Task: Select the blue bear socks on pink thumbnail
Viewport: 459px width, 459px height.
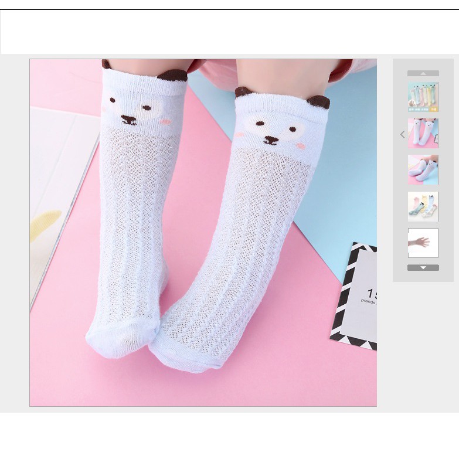Action: [x=423, y=134]
